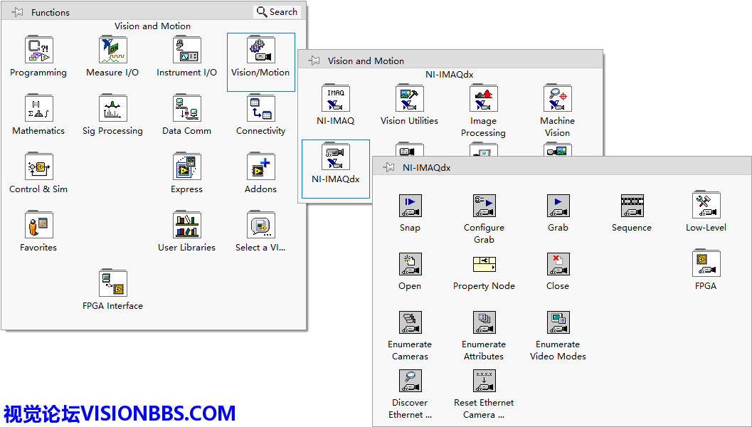Image resolution: width=752 pixels, height=427 pixels.
Task: Open the Control & Sim palette
Action: (x=38, y=167)
